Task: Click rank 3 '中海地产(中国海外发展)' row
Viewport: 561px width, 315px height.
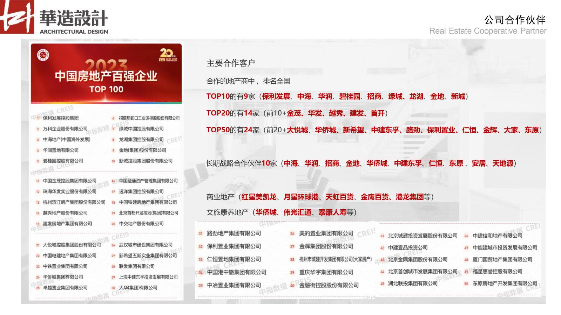Action: tap(63, 139)
